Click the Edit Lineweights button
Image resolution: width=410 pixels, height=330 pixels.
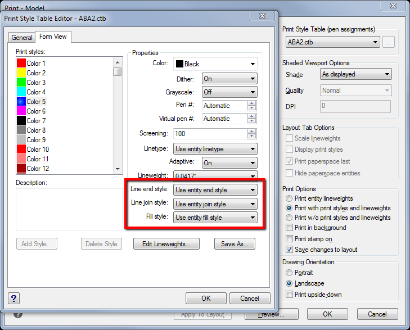click(x=166, y=244)
